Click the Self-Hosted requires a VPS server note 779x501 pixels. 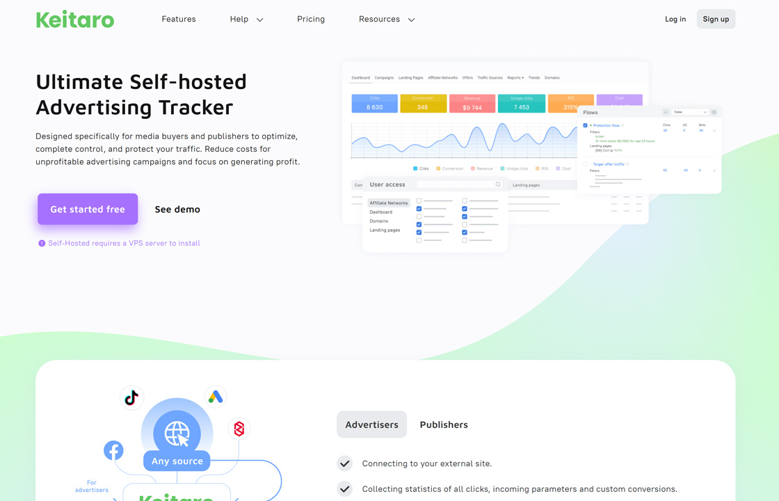tap(125, 243)
